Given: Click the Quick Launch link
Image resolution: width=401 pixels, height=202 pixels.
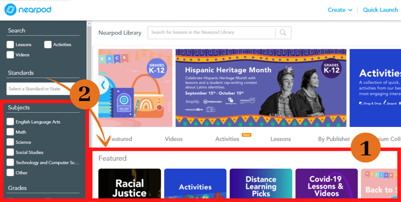Looking at the screenshot, I should point(381,10).
